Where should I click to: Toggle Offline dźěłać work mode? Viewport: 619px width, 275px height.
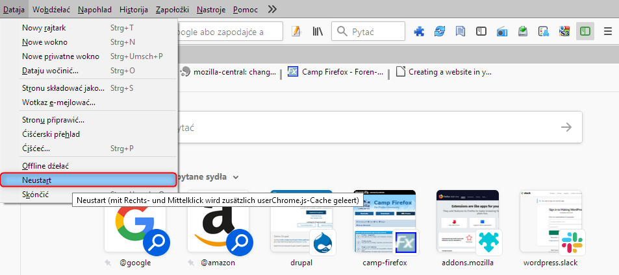point(45,166)
